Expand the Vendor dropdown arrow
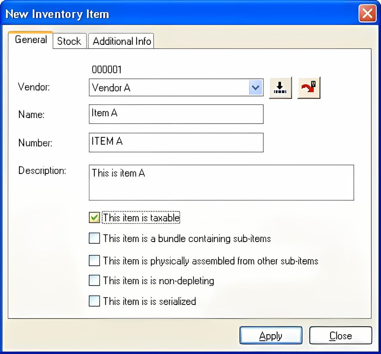This screenshot has width=381, height=354. click(x=256, y=87)
